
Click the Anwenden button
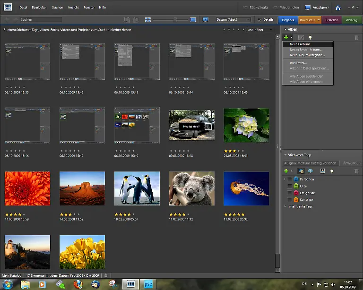point(351,163)
